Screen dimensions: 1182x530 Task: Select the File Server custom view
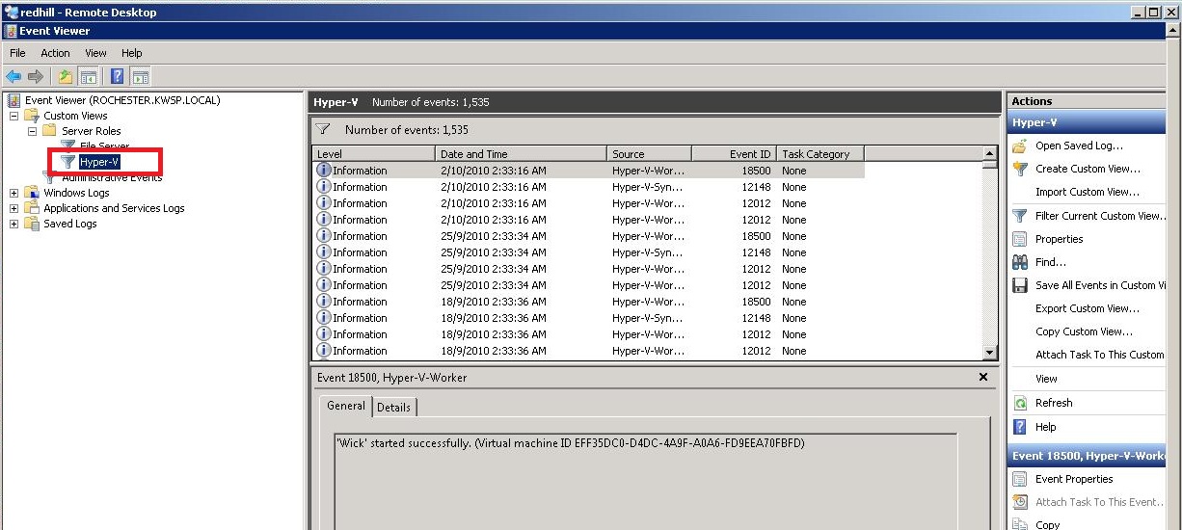pos(104,146)
